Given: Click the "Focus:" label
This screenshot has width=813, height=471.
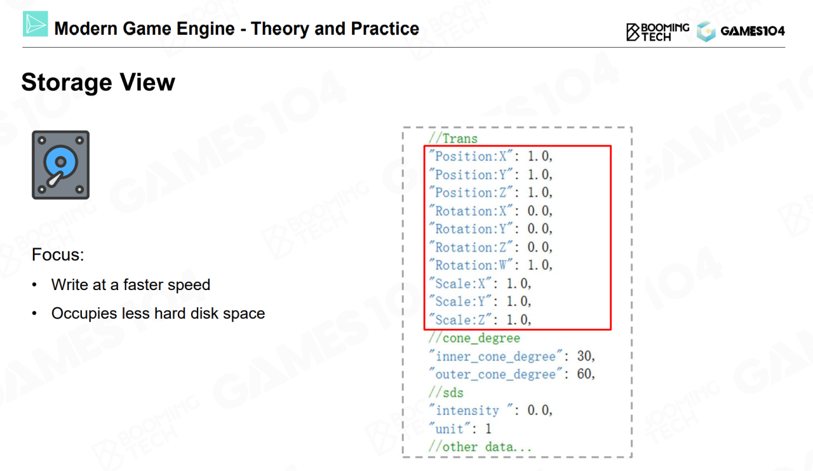Looking at the screenshot, I should click(x=58, y=256).
